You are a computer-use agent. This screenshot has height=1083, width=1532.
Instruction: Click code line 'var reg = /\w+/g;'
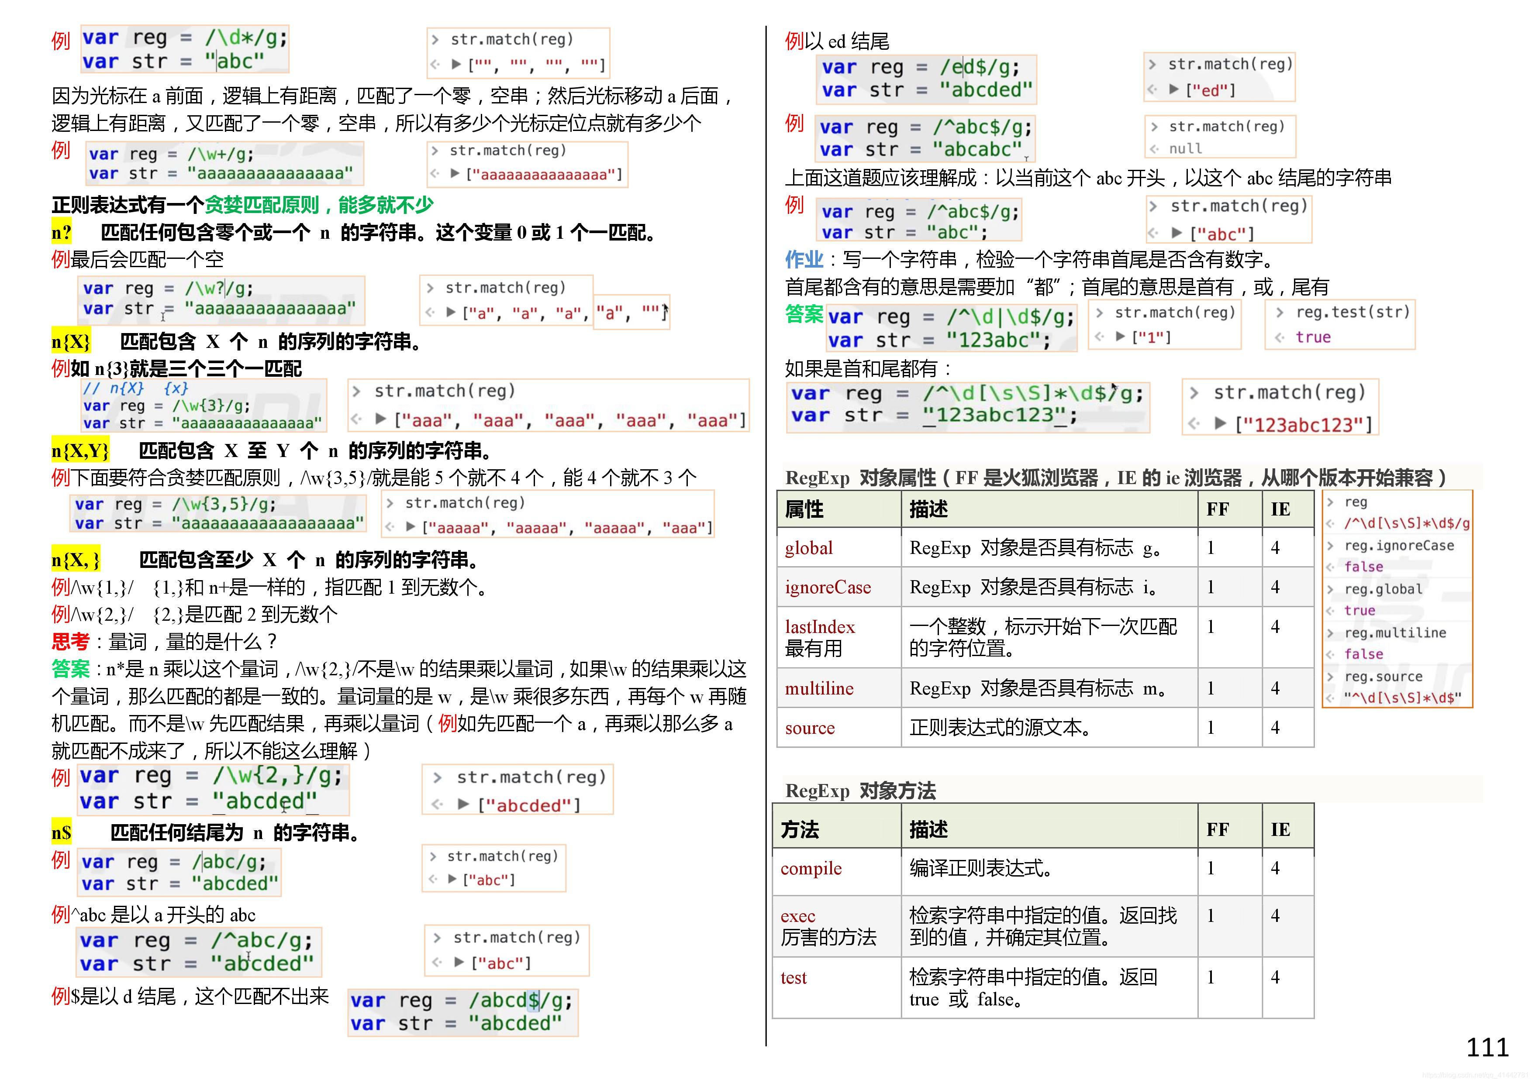click(x=172, y=154)
